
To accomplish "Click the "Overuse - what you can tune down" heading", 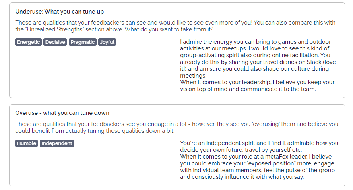I will coord(62,113).
